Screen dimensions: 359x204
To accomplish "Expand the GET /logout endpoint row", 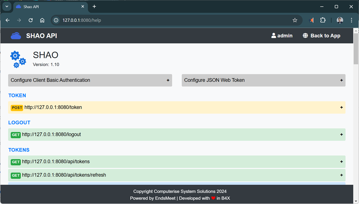I will tap(177, 134).
